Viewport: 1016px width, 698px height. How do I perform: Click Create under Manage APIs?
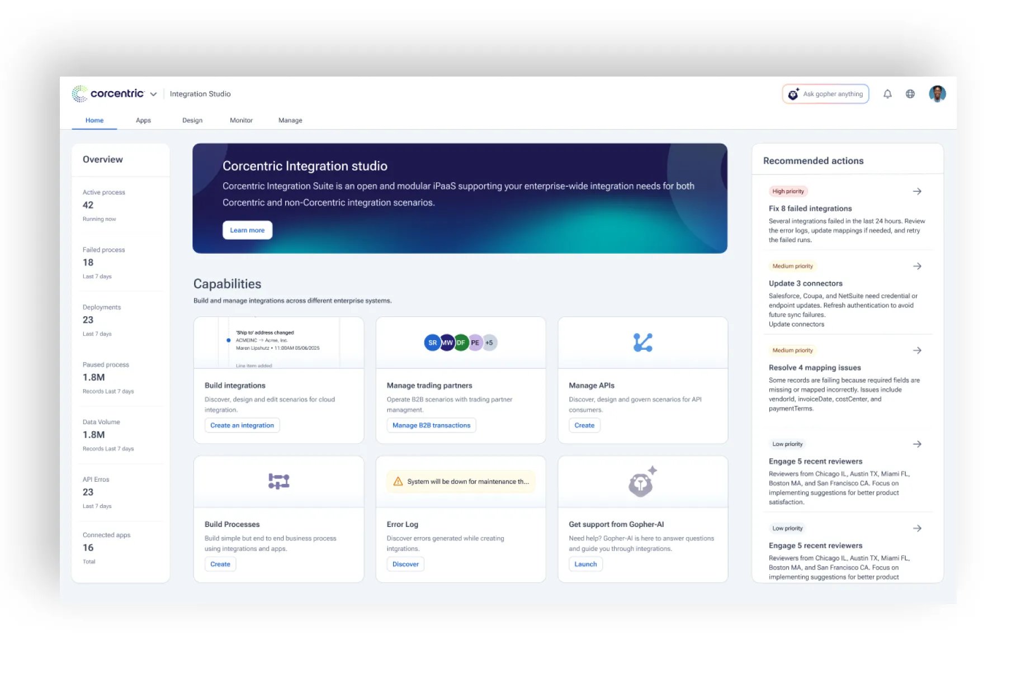pos(584,425)
